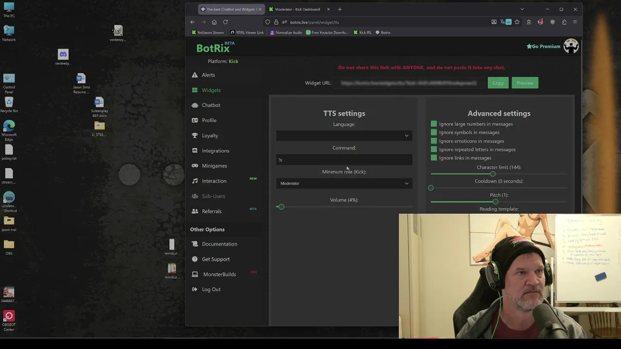This screenshot has width=621, height=349.
Task: Adjust the Cooldown slider handle
Action: coord(431,188)
